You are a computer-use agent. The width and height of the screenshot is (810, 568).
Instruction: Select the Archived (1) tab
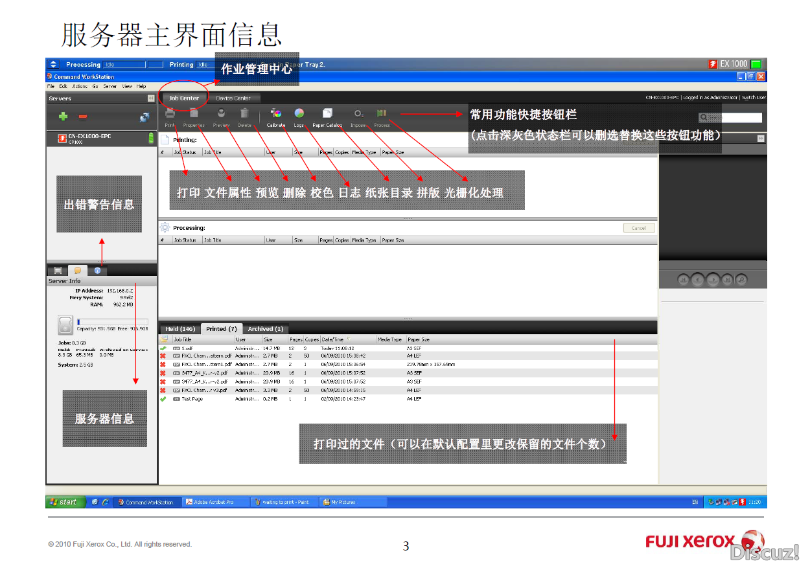(x=266, y=329)
